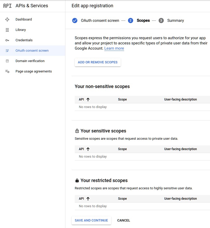Click the Your restricted scopes heading
210x228 pixels.
[x=104, y=180]
